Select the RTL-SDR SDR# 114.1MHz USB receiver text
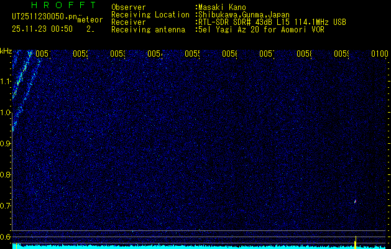 pos(272,22)
